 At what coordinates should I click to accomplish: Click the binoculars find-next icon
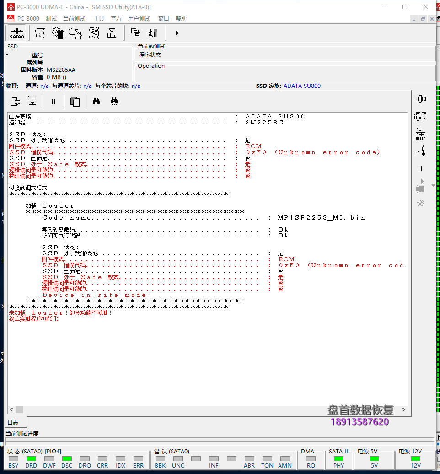tap(114, 101)
